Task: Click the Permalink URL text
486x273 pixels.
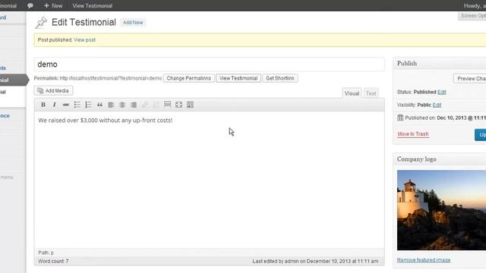Action: (111, 78)
